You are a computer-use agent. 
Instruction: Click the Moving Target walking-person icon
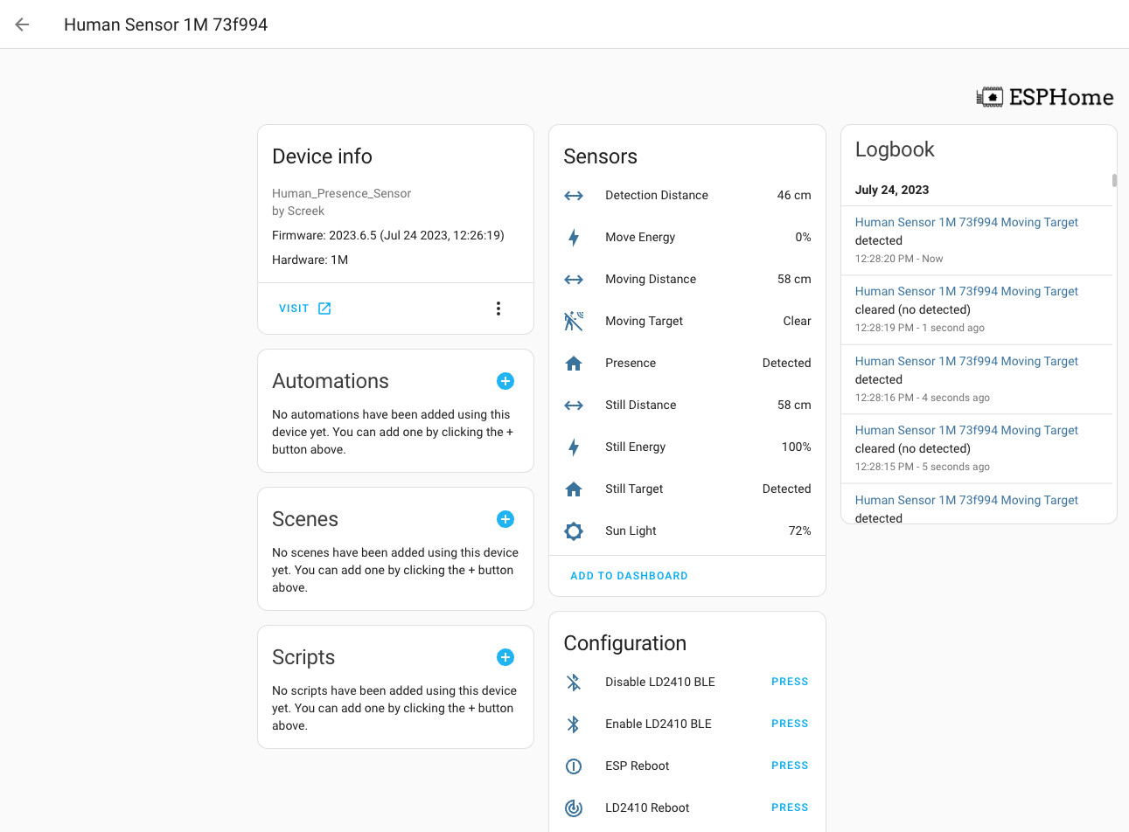(x=574, y=322)
